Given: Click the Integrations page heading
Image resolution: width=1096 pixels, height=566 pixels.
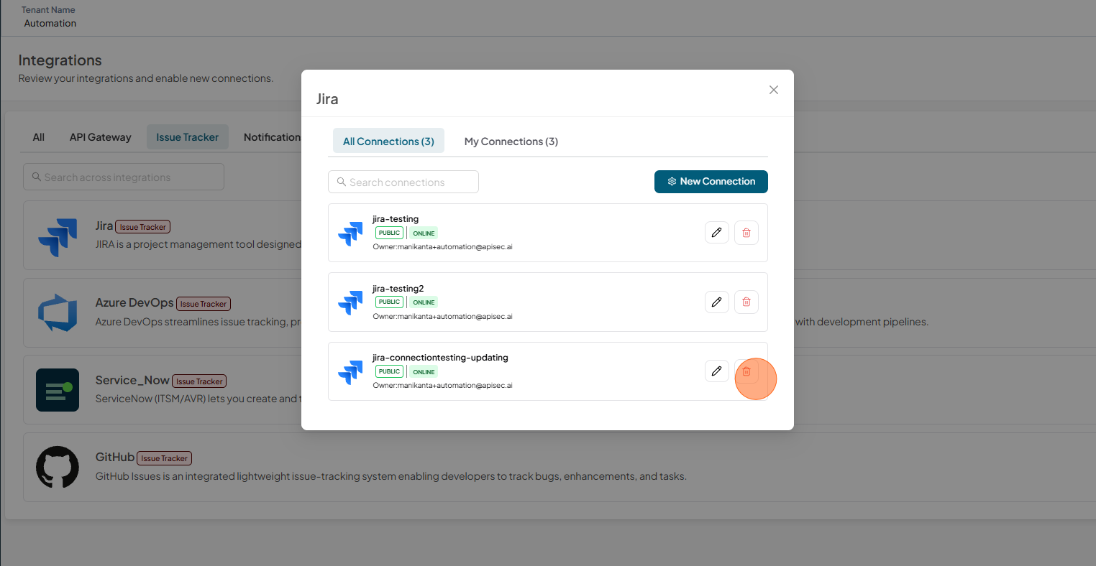Looking at the screenshot, I should pos(60,60).
